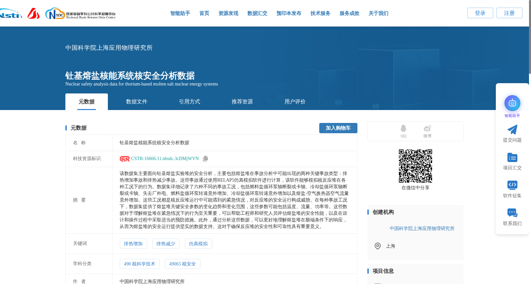Image resolution: width=531 pixels, height=284 pixels.
Task: Open 服务成效 menu item
Action: [349, 13]
